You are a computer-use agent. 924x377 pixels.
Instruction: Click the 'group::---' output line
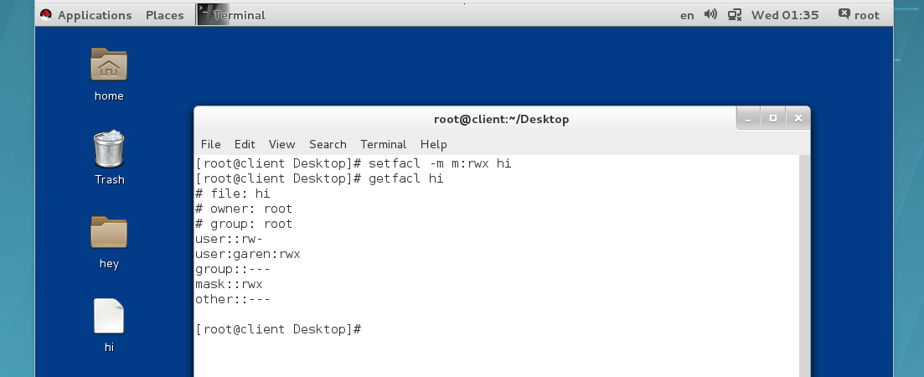click(232, 269)
